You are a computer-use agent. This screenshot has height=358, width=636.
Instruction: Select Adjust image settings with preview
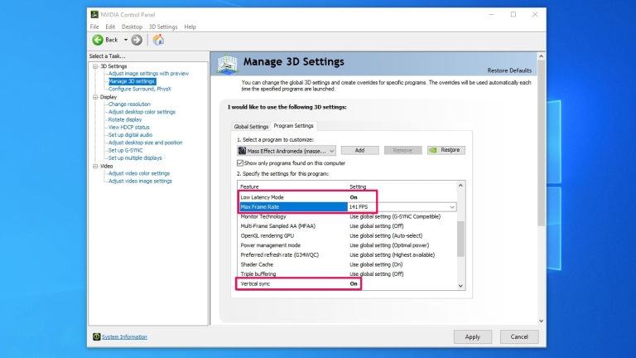click(x=148, y=74)
